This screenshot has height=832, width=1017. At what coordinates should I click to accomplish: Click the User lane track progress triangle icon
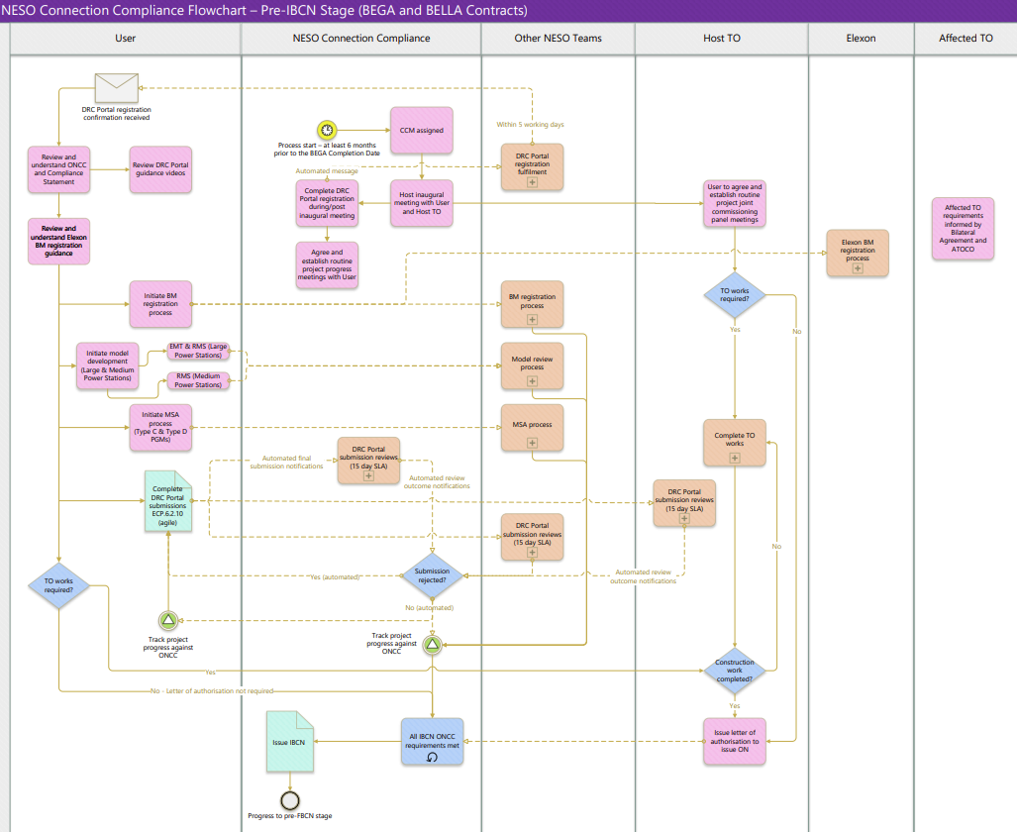point(168,620)
